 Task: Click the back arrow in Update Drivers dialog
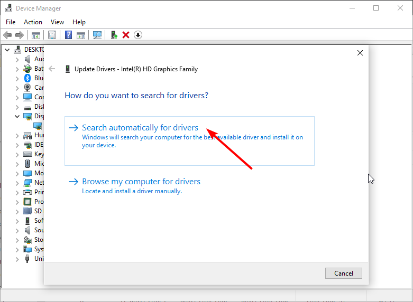click(x=52, y=69)
